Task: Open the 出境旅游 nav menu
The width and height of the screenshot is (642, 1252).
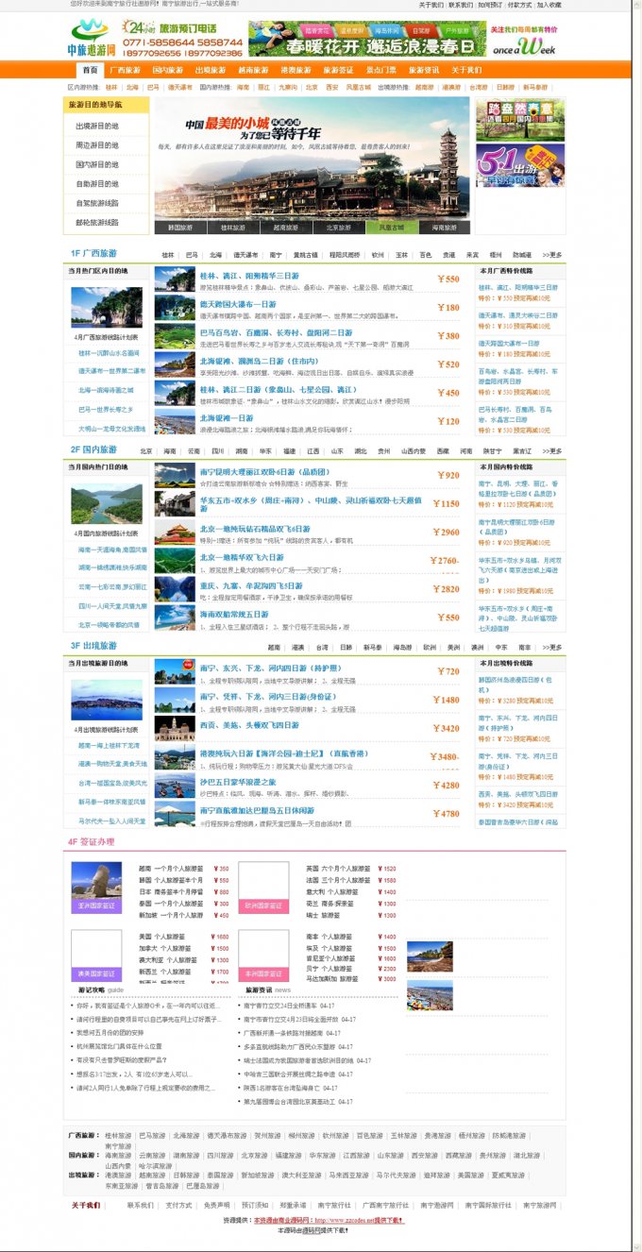Action: (210, 71)
